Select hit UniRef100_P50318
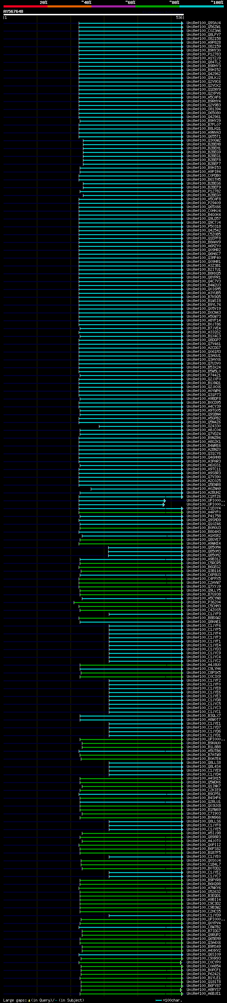This screenshot has height=1003, width=227. (x=203, y=227)
